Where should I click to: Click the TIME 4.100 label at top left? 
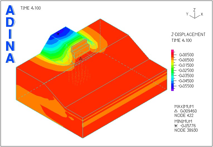[30, 8]
